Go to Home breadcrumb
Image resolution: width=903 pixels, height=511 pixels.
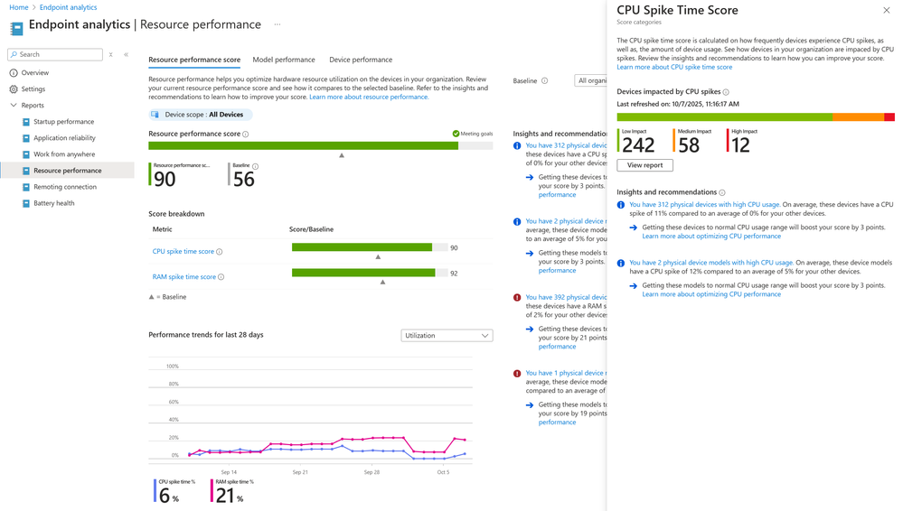[19, 7]
